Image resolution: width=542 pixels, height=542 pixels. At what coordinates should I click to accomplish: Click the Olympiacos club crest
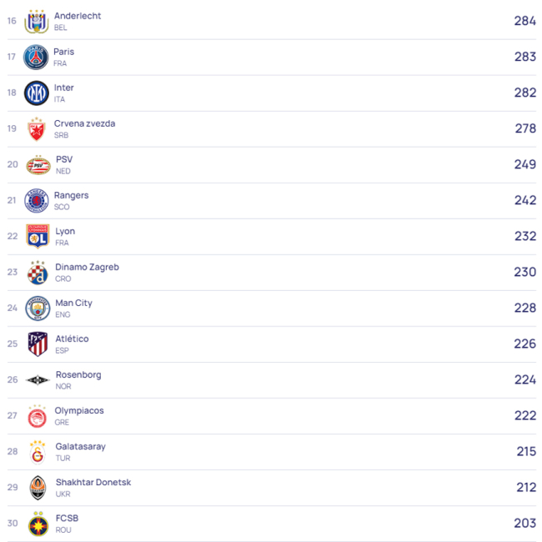click(x=38, y=416)
